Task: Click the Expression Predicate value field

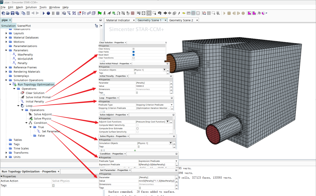Action: [x=157, y=164]
